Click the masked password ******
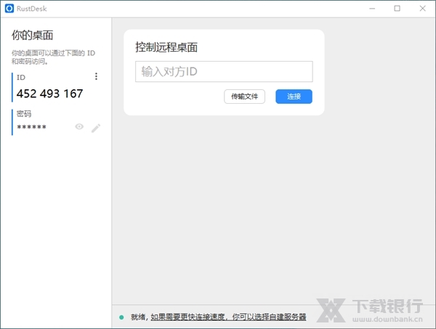The image size is (436, 329). pos(32,127)
